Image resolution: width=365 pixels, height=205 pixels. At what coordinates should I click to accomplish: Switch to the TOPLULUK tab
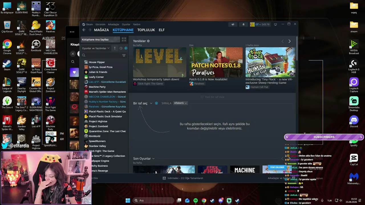coord(146,30)
